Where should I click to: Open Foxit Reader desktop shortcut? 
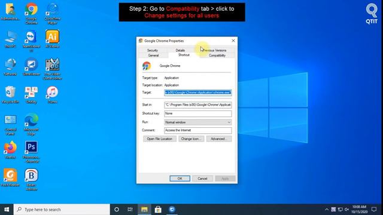pyautogui.click(x=10, y=177)
